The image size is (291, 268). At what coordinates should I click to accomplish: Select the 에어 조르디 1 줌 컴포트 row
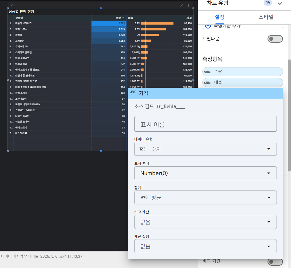(27, 70)
